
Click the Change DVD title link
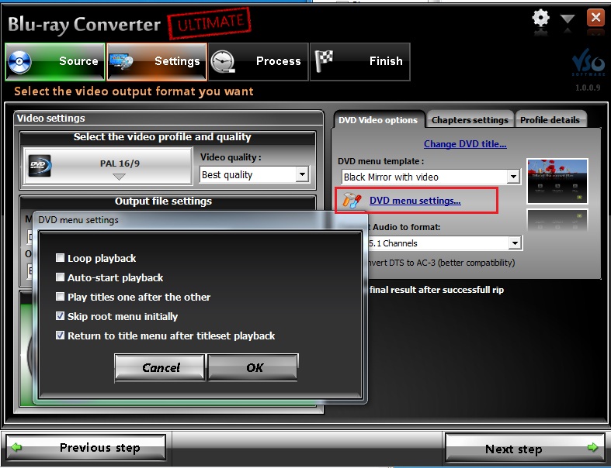tap(465, 144)
